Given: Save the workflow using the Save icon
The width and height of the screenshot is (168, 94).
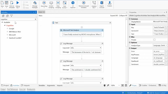Looking at the screenshot, I should [x=7, y=4].
